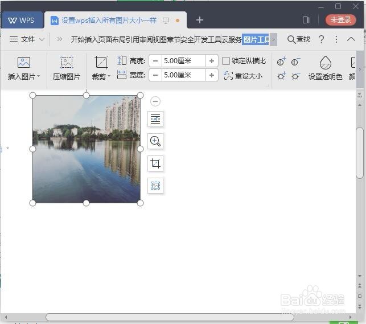Click the Insert Picture (插入图片) icon

click(24, 62)
